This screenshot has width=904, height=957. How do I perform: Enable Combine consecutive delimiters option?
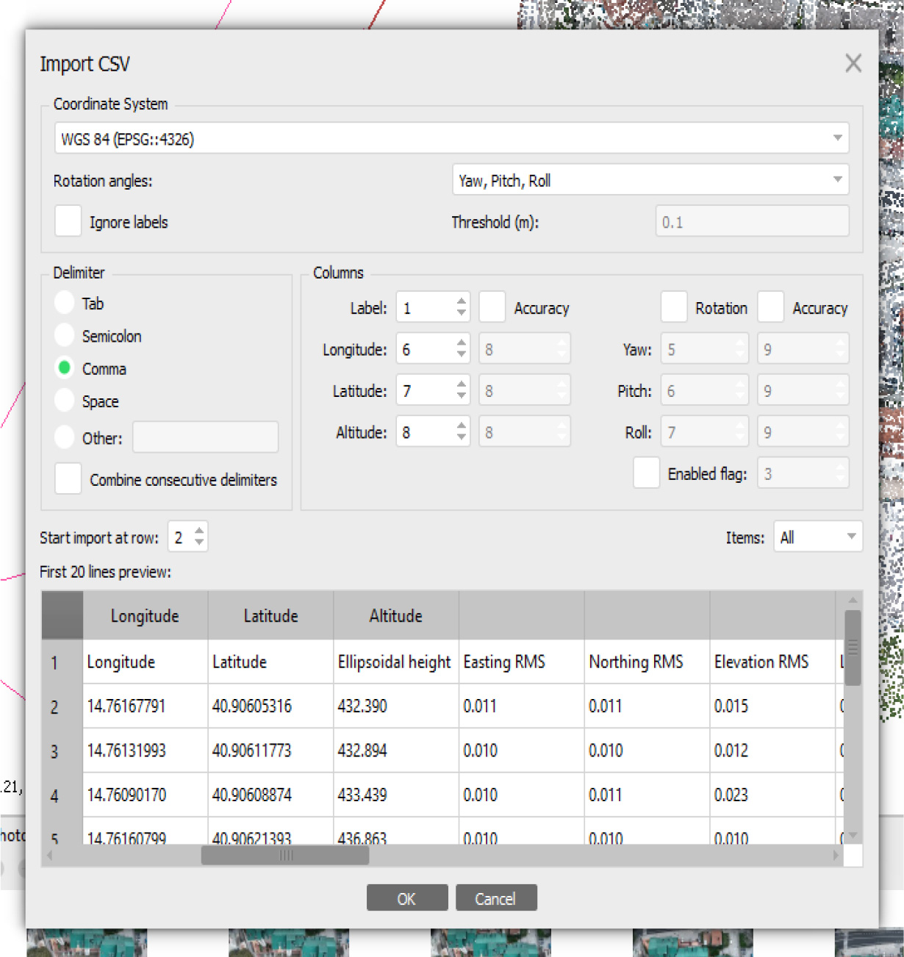(x=68, y=479)
